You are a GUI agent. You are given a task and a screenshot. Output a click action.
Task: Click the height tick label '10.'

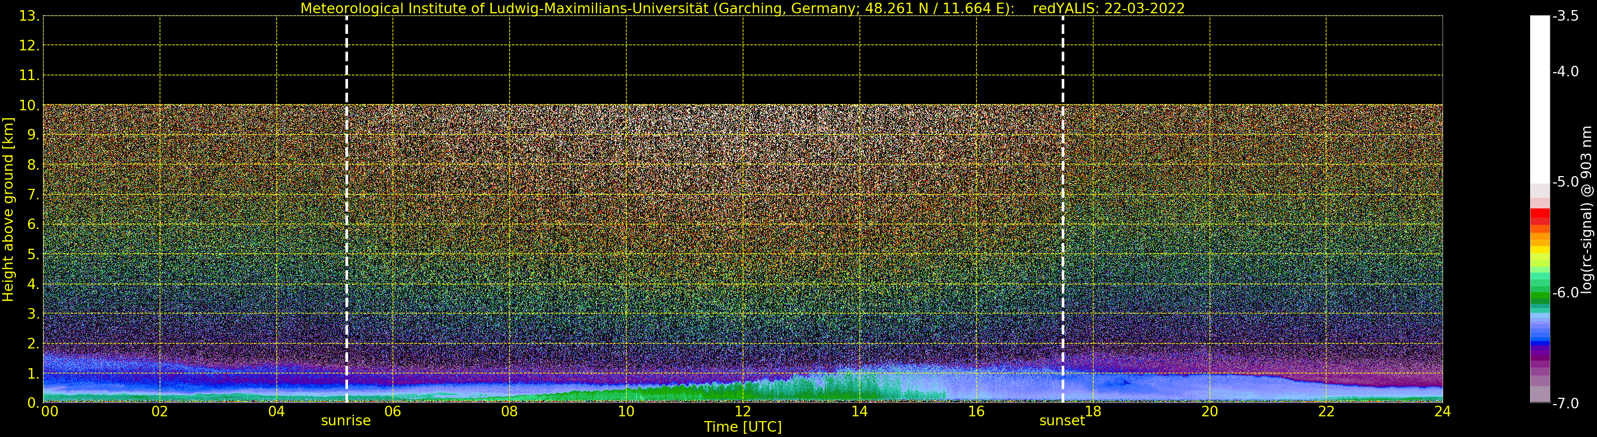coord(29,106)
